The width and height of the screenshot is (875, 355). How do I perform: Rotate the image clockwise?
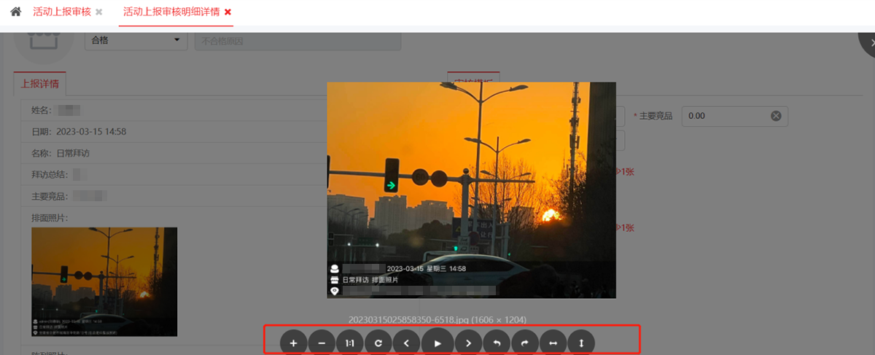525,343
